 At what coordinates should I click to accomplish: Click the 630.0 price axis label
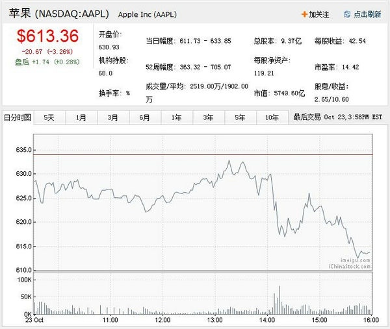coord(23,173)
